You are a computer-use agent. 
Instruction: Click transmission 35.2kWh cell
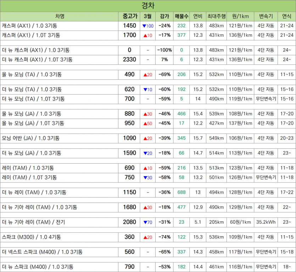[266, 222]
